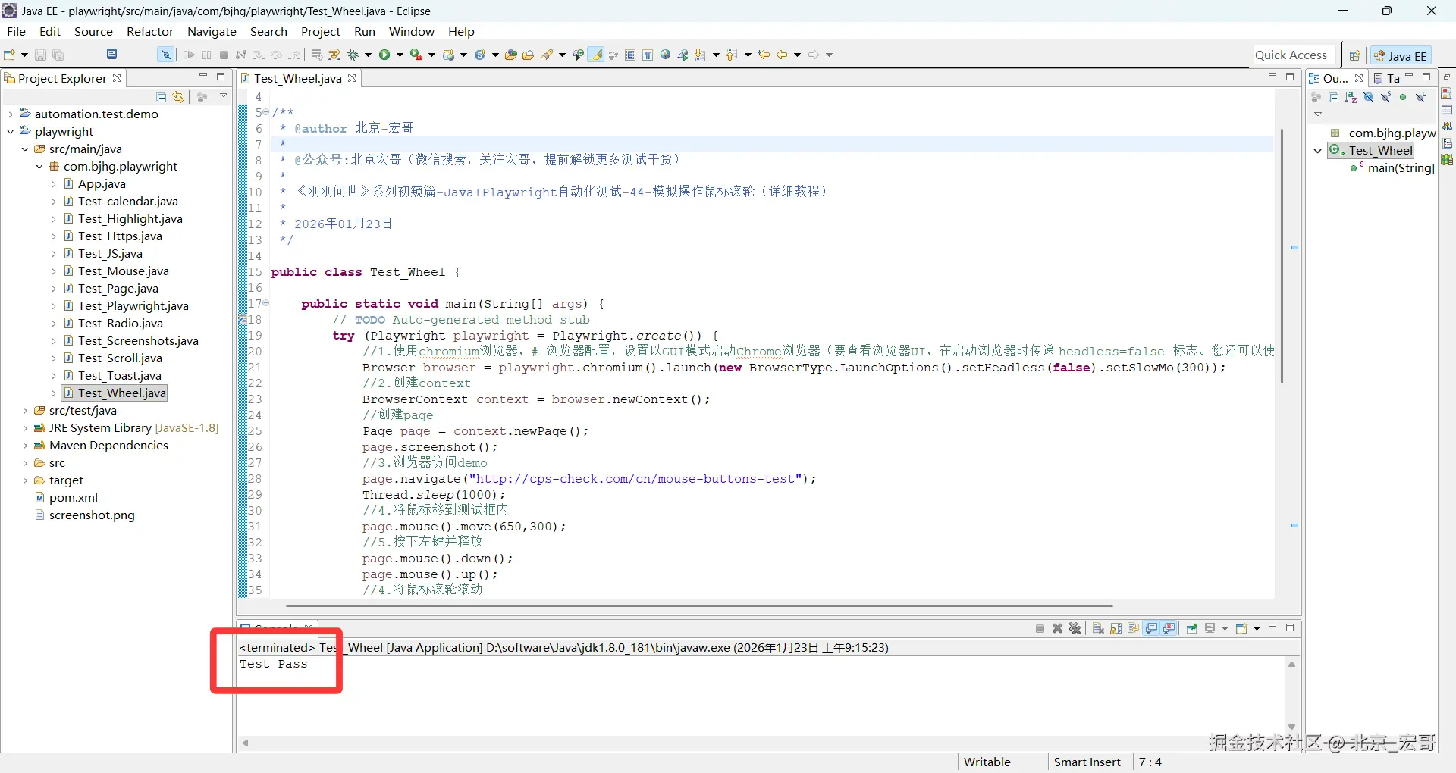Screen dimensions: 1456x773
Task: Open the Refactor menu
Action: click(x=150, y=31)
